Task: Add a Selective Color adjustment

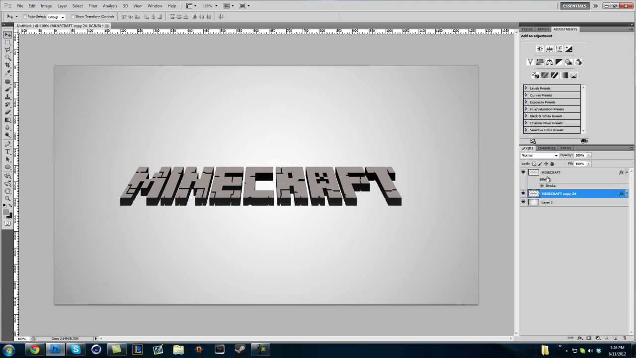Action: tap(574, 76)
